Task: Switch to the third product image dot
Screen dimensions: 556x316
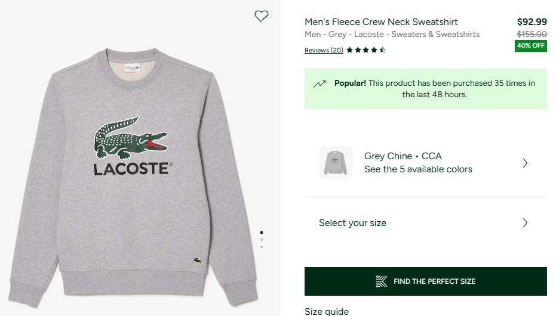Action: (x=262, y=246)
